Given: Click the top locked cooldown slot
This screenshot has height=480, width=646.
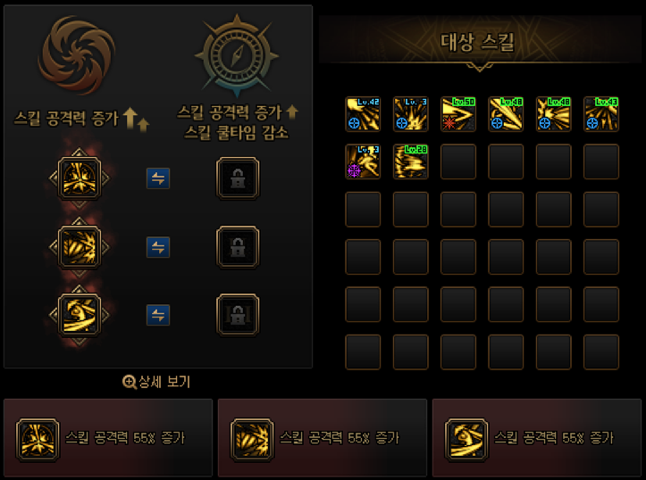Looking at the screenshot, I should pos(238,178).
